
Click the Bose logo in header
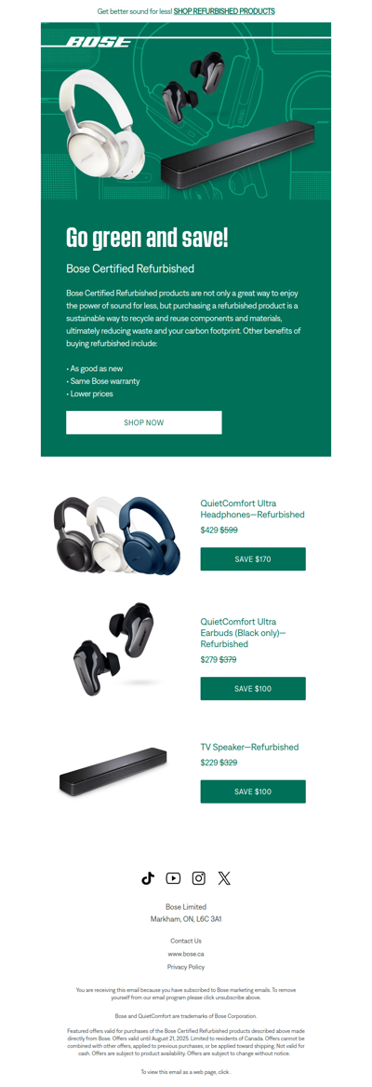99,42
